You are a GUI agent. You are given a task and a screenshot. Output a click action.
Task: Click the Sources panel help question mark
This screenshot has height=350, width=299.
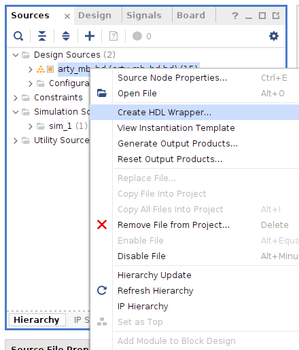click(x=235, y=16)
